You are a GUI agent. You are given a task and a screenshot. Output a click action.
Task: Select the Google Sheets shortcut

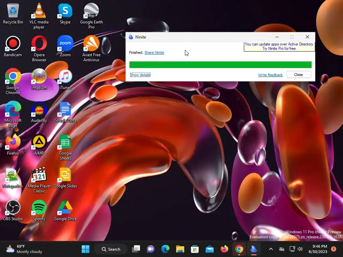(x=65, y=147)
